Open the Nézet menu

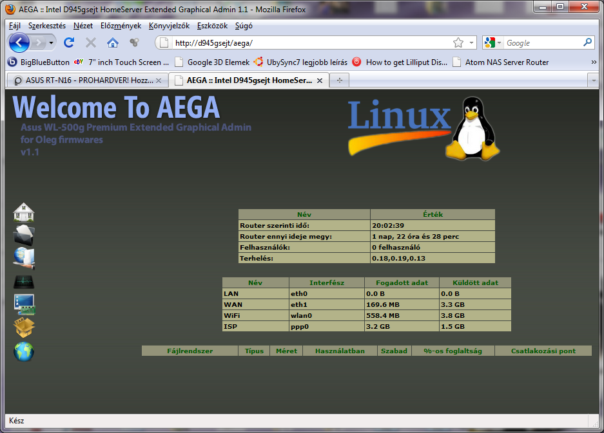(83, 26)
